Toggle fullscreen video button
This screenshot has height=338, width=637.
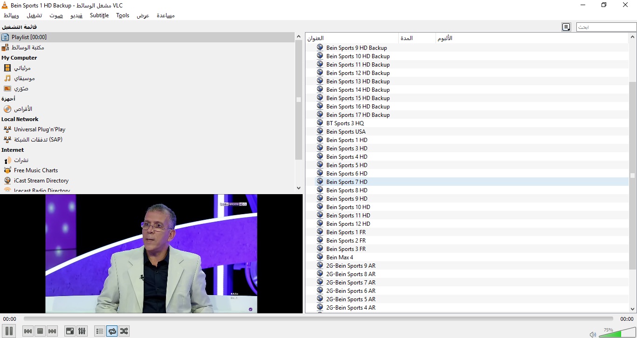69,331
